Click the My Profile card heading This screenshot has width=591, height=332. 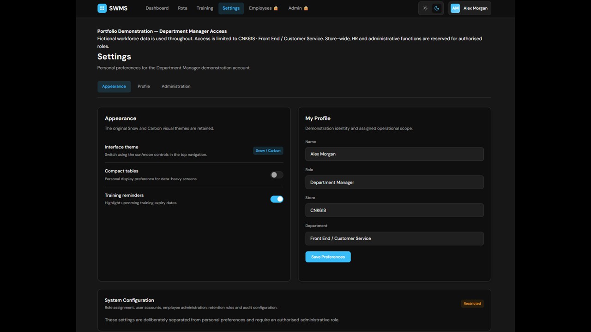coord(318,119)
